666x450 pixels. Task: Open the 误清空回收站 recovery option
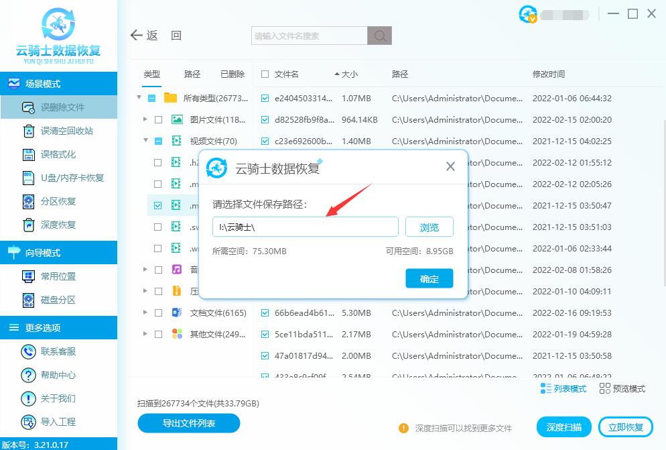click(x=58, y=131)
